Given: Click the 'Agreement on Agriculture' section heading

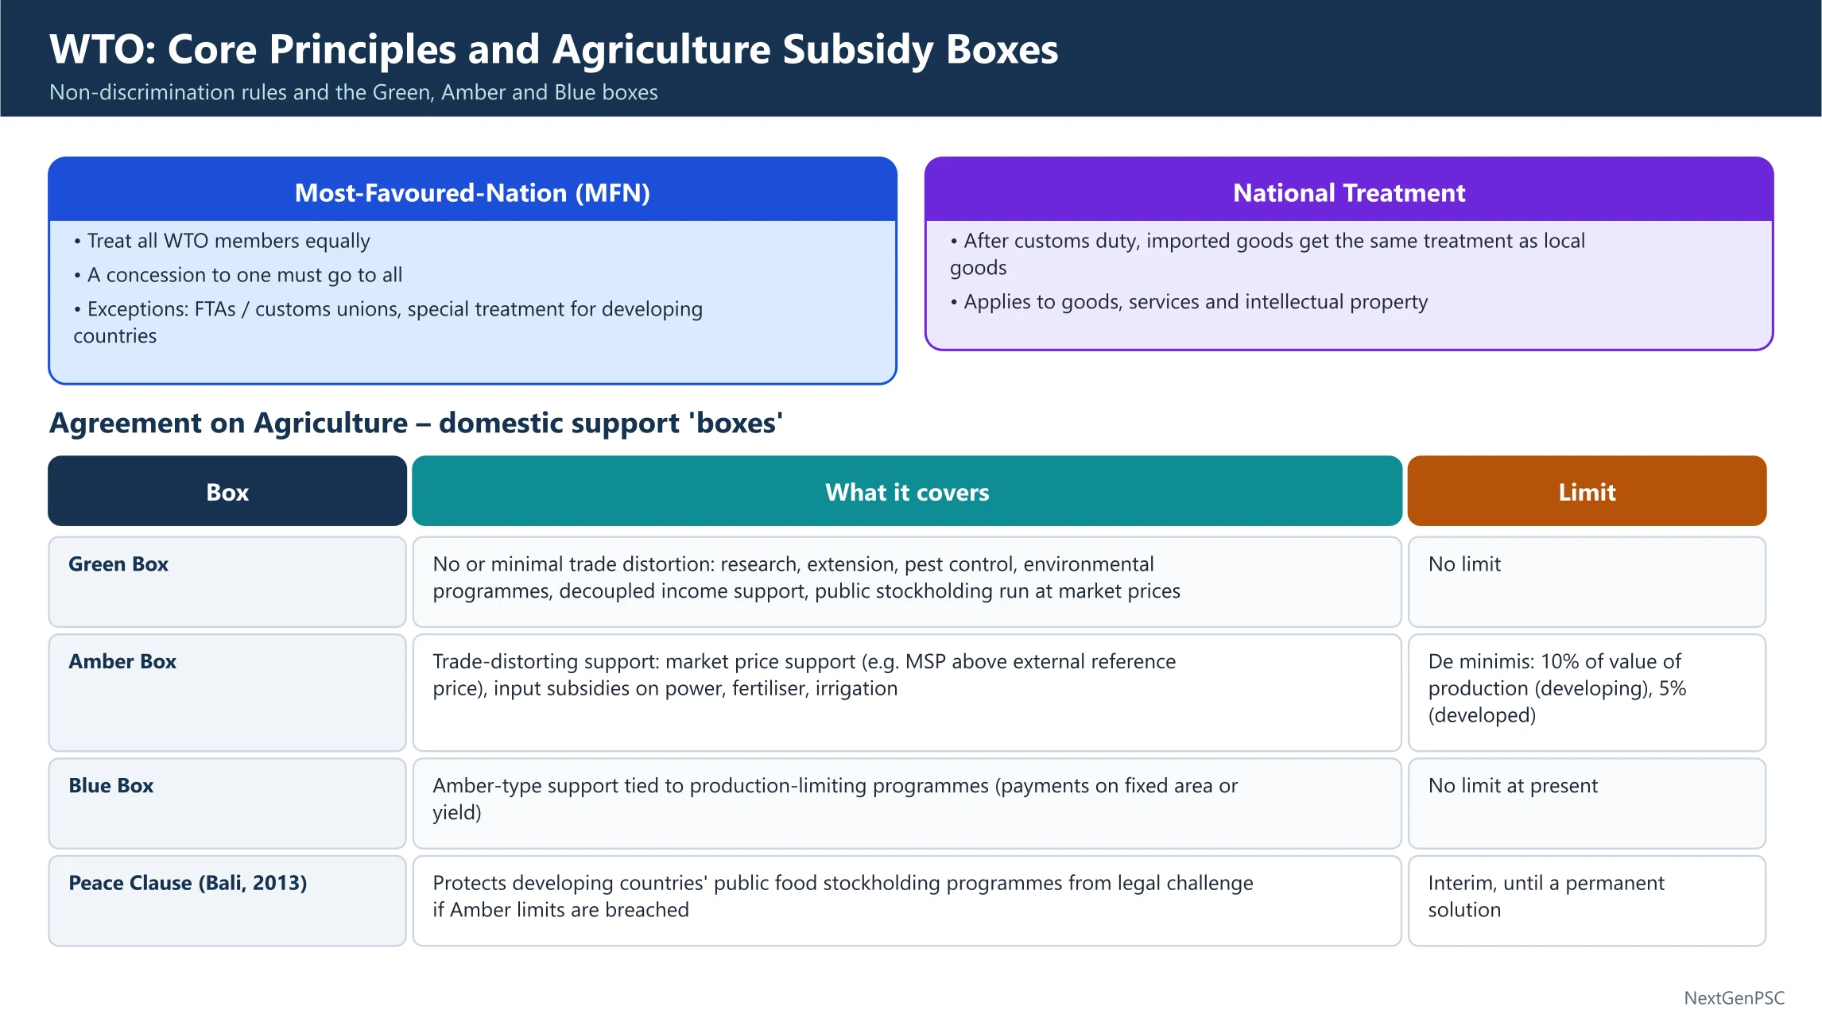Looking at the screenshot, I should 416,423.
